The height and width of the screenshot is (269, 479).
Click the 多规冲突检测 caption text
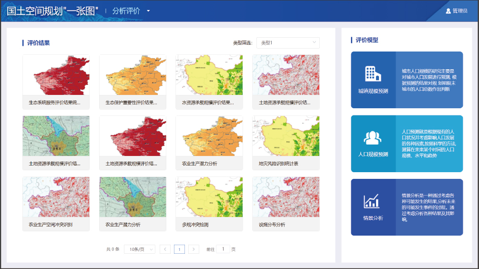(195, 225)
